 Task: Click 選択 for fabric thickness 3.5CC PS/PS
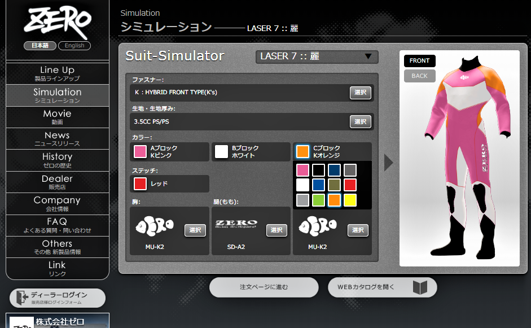361,121
